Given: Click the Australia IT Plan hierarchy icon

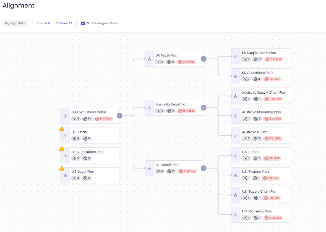Looking at the screenshot, I should 236,136.
